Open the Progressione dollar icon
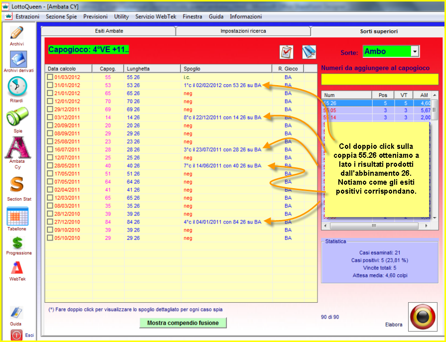Viewport: 446px width, 342px height. pyautogui.click(x=17, y=243)
